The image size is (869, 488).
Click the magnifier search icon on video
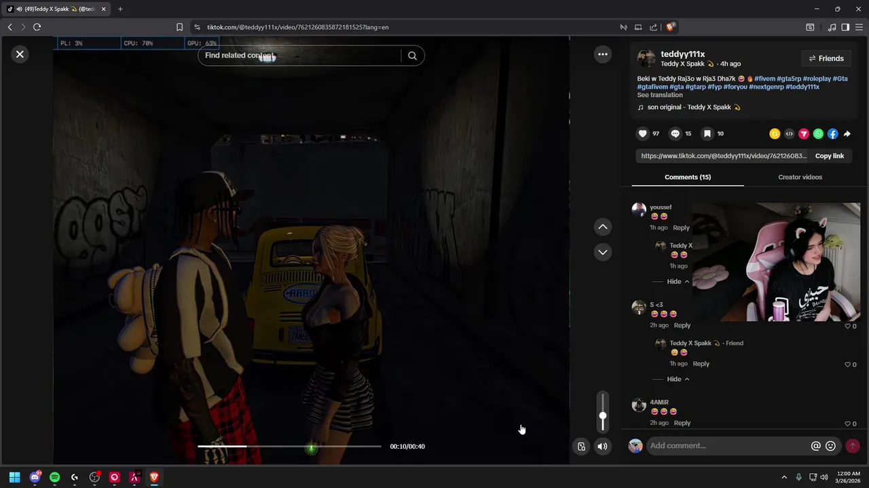(412, 56)
